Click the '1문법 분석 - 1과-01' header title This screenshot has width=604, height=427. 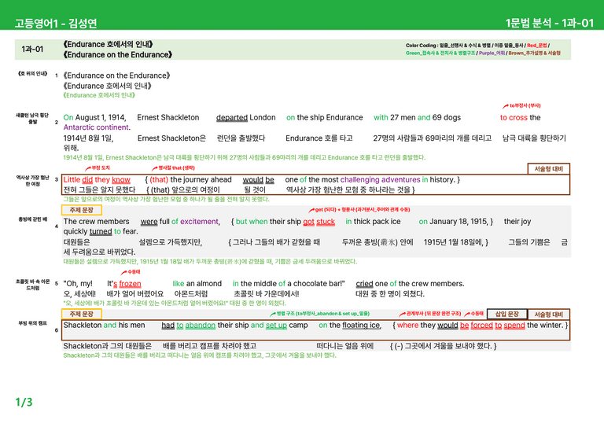(549, 23)
